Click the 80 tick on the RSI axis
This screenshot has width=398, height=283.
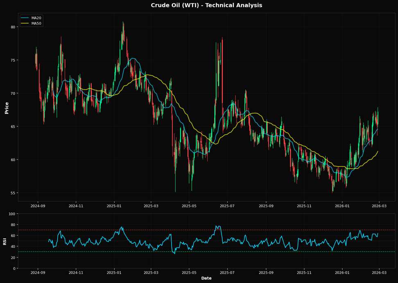[13, 225]
